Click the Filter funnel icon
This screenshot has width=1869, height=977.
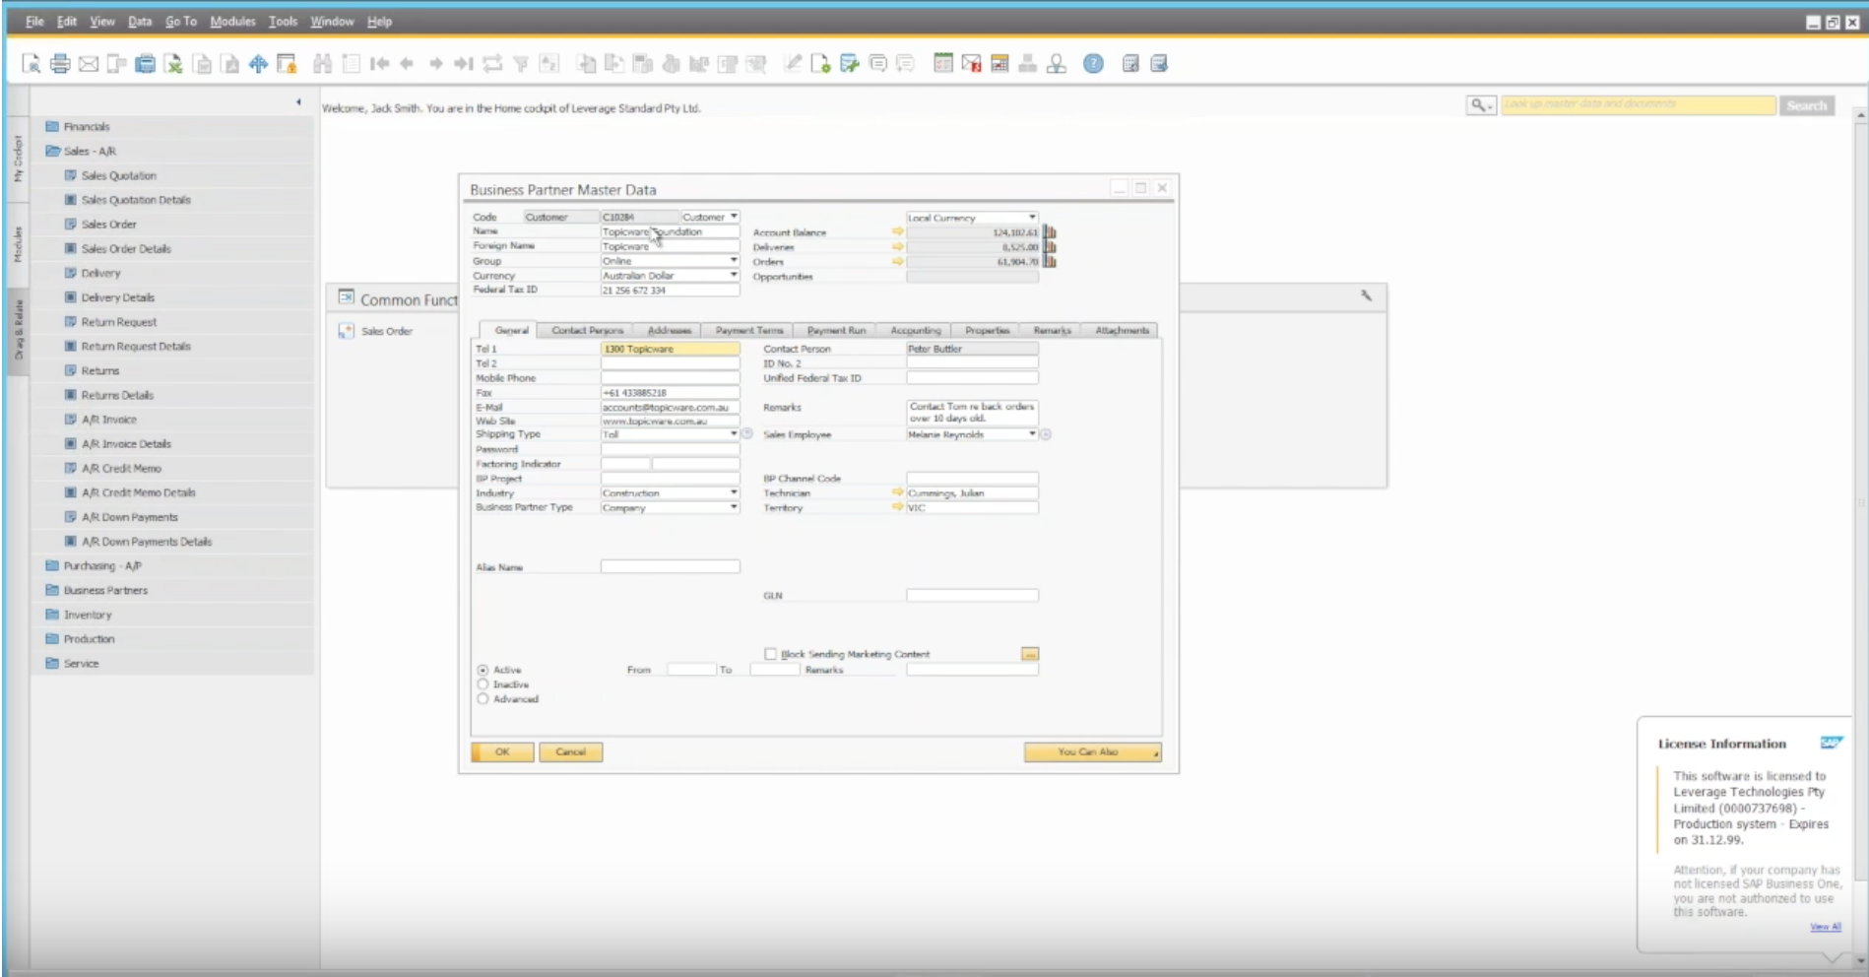pos(521,64)
